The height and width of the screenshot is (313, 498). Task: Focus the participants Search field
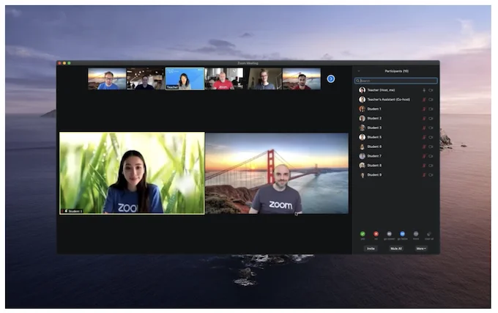[x=396, y=81]
